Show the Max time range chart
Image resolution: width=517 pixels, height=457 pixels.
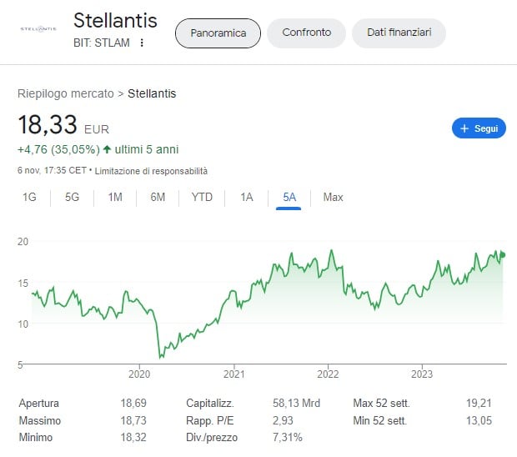(x=333, y=198)
